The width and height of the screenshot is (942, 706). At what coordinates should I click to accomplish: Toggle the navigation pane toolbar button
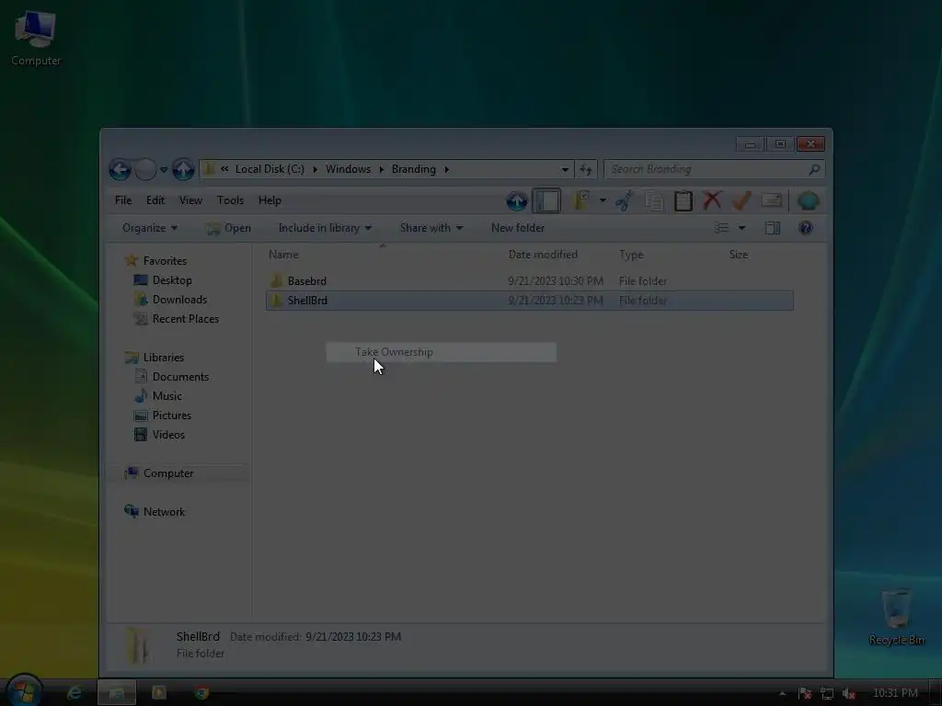[x=546, y=201]
